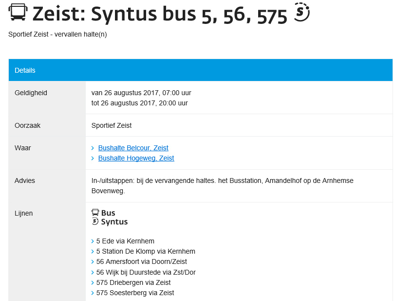Screen dimensions: 395x301
Task: Click the chevron before 575 Soesterberg via Zeist
Action: [x=93, y=293]
